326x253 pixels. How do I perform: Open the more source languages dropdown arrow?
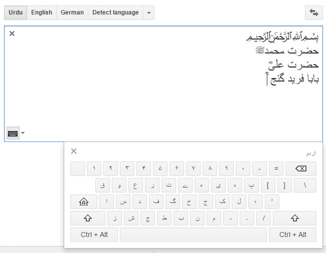pyautogui.click(x=149, y=13)
